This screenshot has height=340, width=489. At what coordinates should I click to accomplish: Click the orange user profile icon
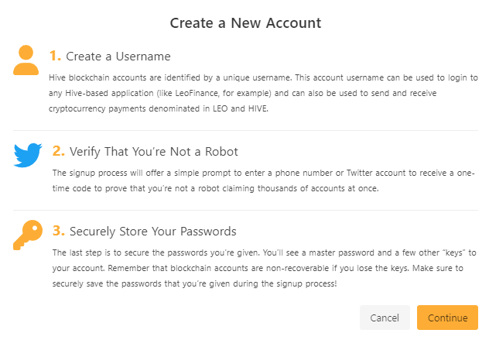tap(26, 60)
